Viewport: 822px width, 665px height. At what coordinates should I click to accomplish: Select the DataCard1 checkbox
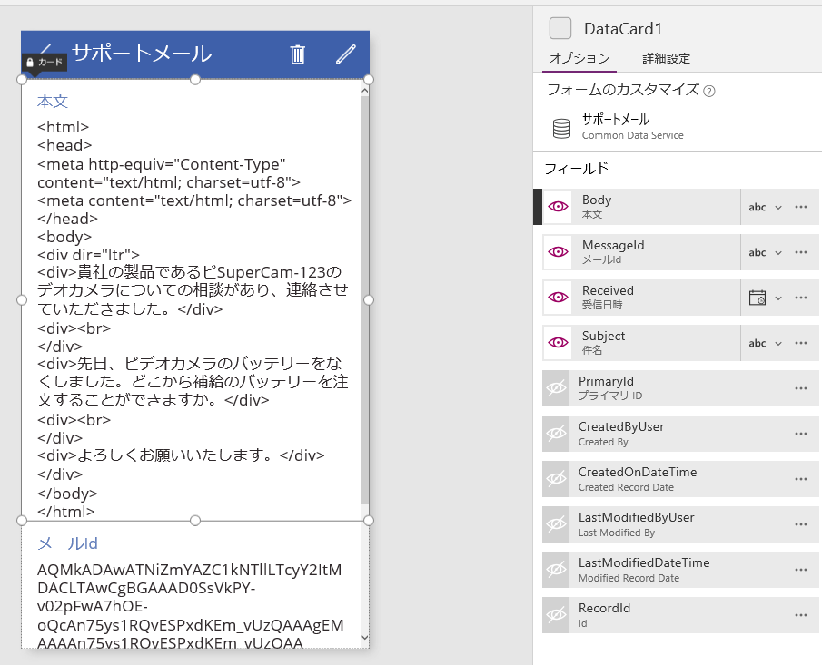(559, 26)
